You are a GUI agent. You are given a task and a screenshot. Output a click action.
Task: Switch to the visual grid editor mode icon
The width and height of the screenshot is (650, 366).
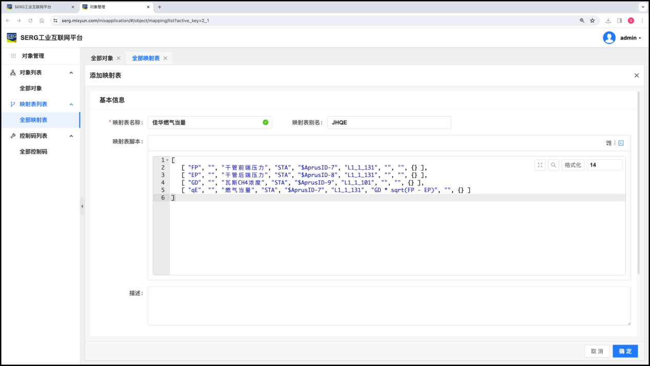click(609, 143)
